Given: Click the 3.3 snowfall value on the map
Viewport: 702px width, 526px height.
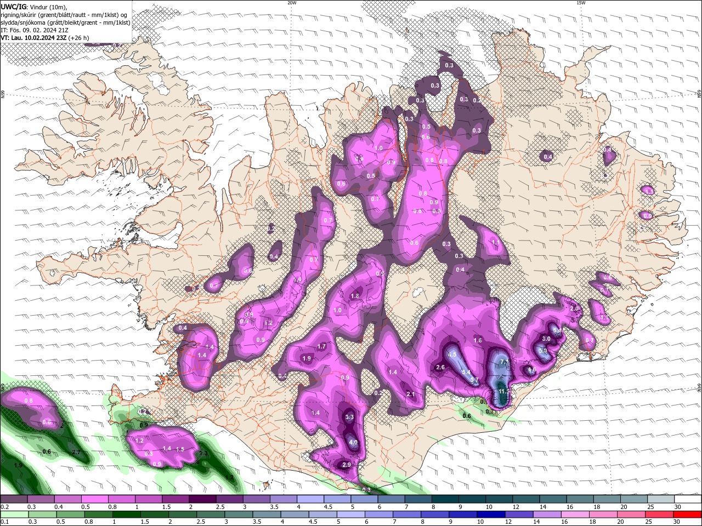Looking at the screenshot, I should click(x=349, y=417).
